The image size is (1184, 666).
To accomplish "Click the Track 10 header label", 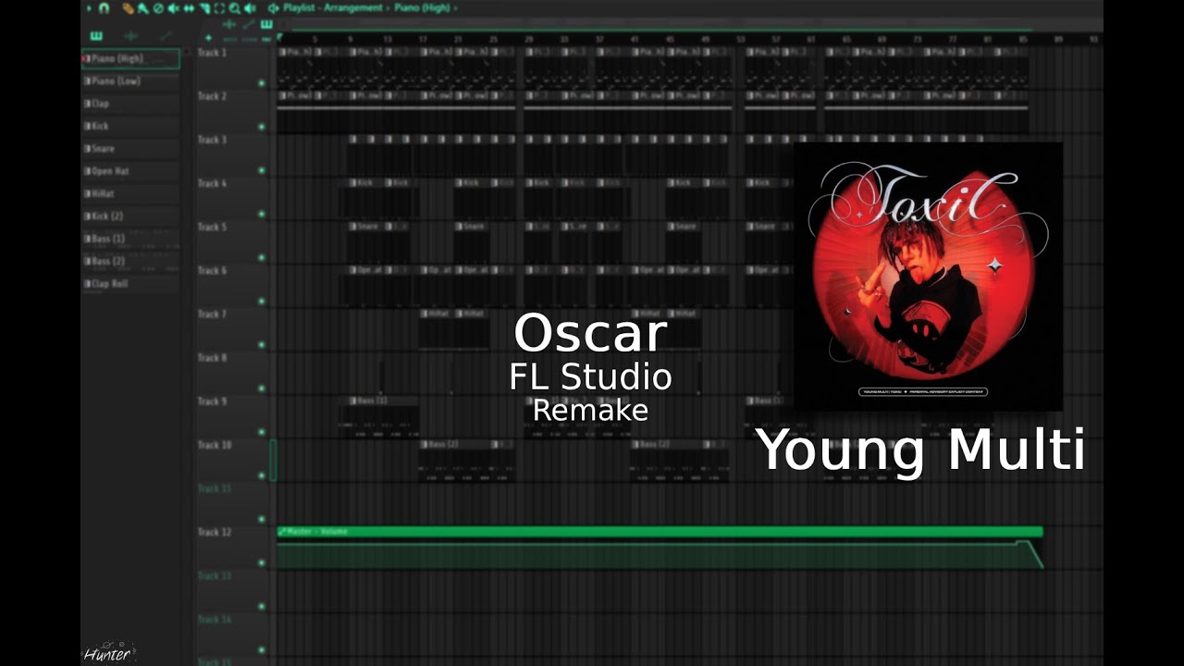I will pos(215,445).
